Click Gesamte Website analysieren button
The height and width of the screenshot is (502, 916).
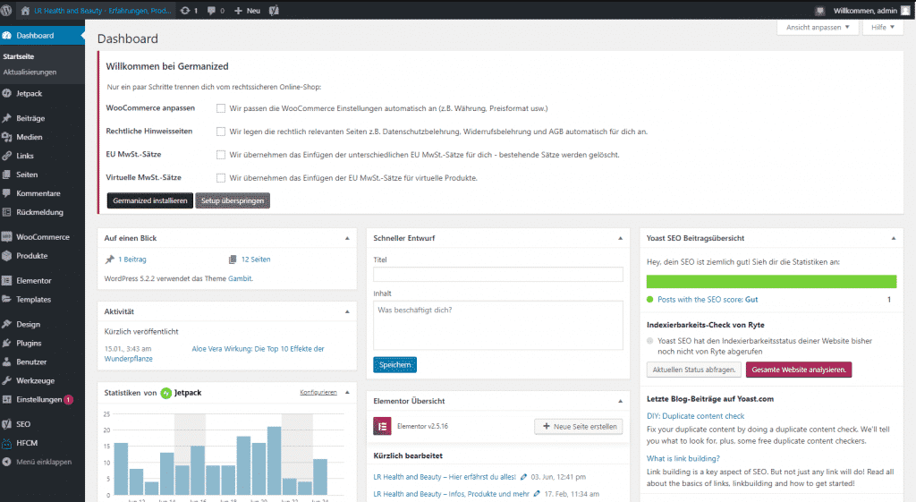tap(799, 370)
